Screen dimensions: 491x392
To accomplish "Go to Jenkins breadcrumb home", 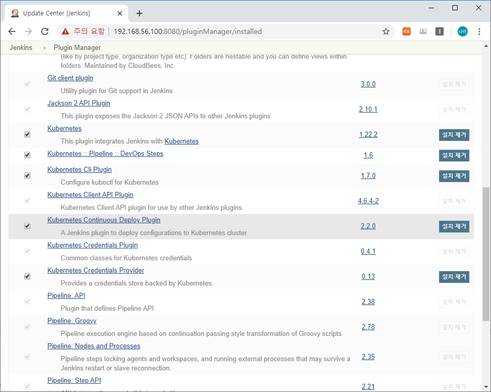I will [21, 48].
